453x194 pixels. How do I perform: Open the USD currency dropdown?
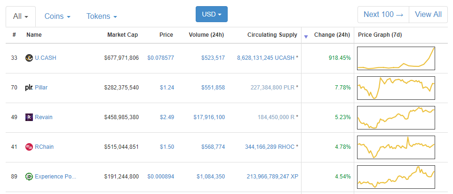coord(212,14)
